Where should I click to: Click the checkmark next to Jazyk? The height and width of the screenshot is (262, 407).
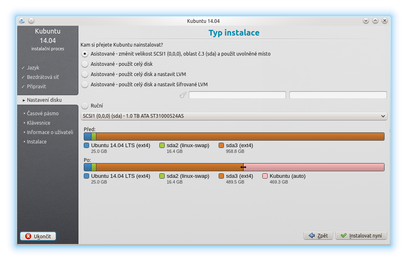23,67
